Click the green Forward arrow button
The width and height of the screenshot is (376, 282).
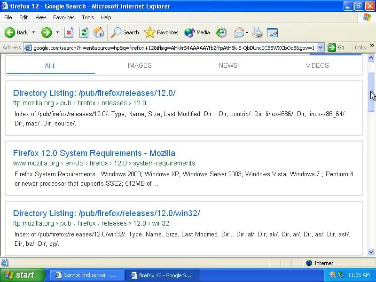tap(46, 32)
